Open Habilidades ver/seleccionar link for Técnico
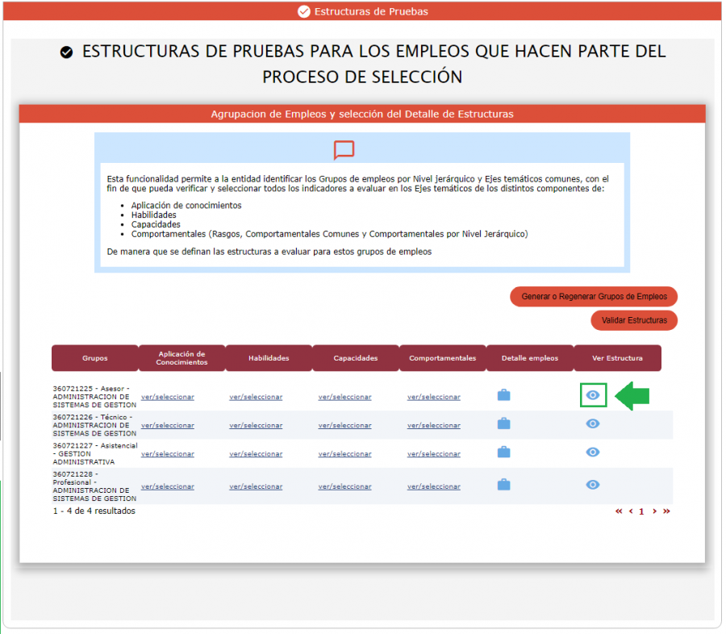 point(256,425)
